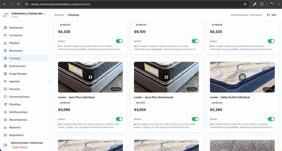
Task: Select Conversaciones in the sidebar
Action: (25, 97)
